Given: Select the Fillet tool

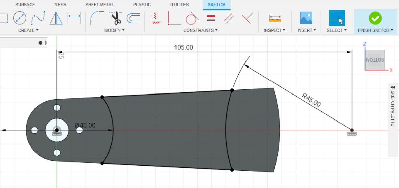Looking at the screenshot, I should point(97,18).
